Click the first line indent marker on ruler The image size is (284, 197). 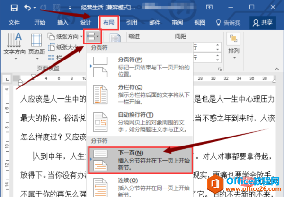coord(33,77)
